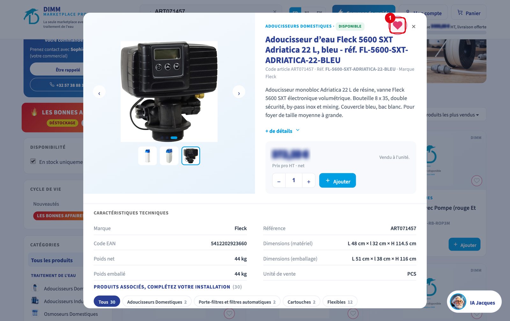Toggle the favorite heart in product modal
The width and height of the screenshot is (510, 321).
397,26
